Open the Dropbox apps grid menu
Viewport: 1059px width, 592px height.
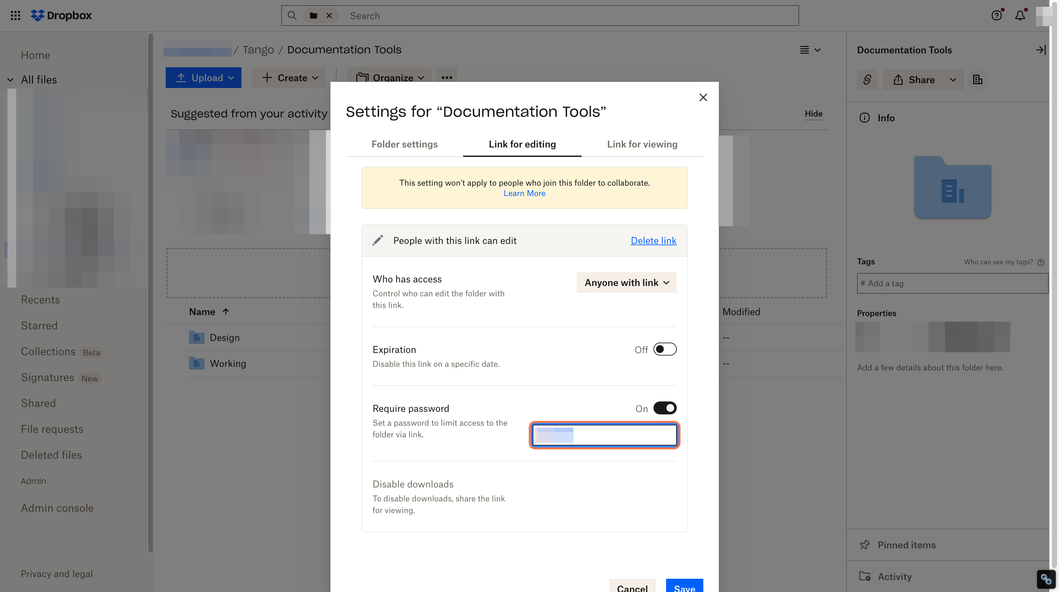pos(15,16)
